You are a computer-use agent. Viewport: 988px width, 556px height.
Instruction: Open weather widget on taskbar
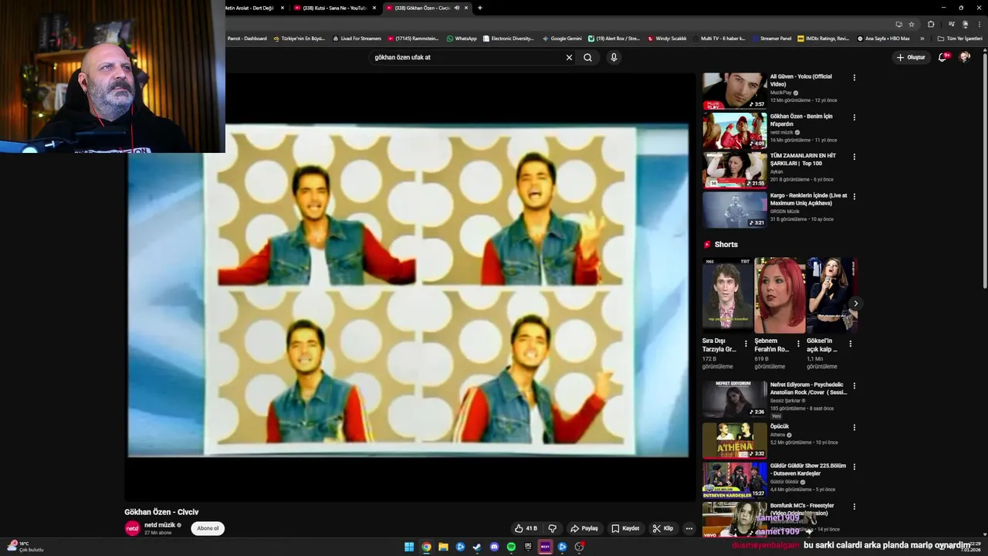pyautogui.click(x=25, y=547)
